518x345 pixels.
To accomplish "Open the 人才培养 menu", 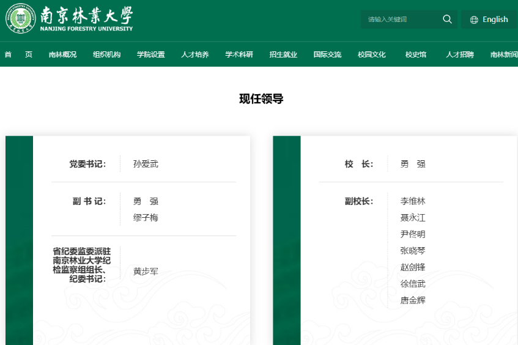I will click(195, 54).
